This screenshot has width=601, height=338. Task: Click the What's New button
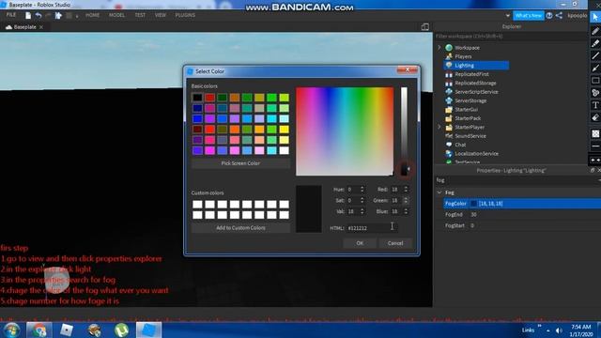tap(528, 15)
